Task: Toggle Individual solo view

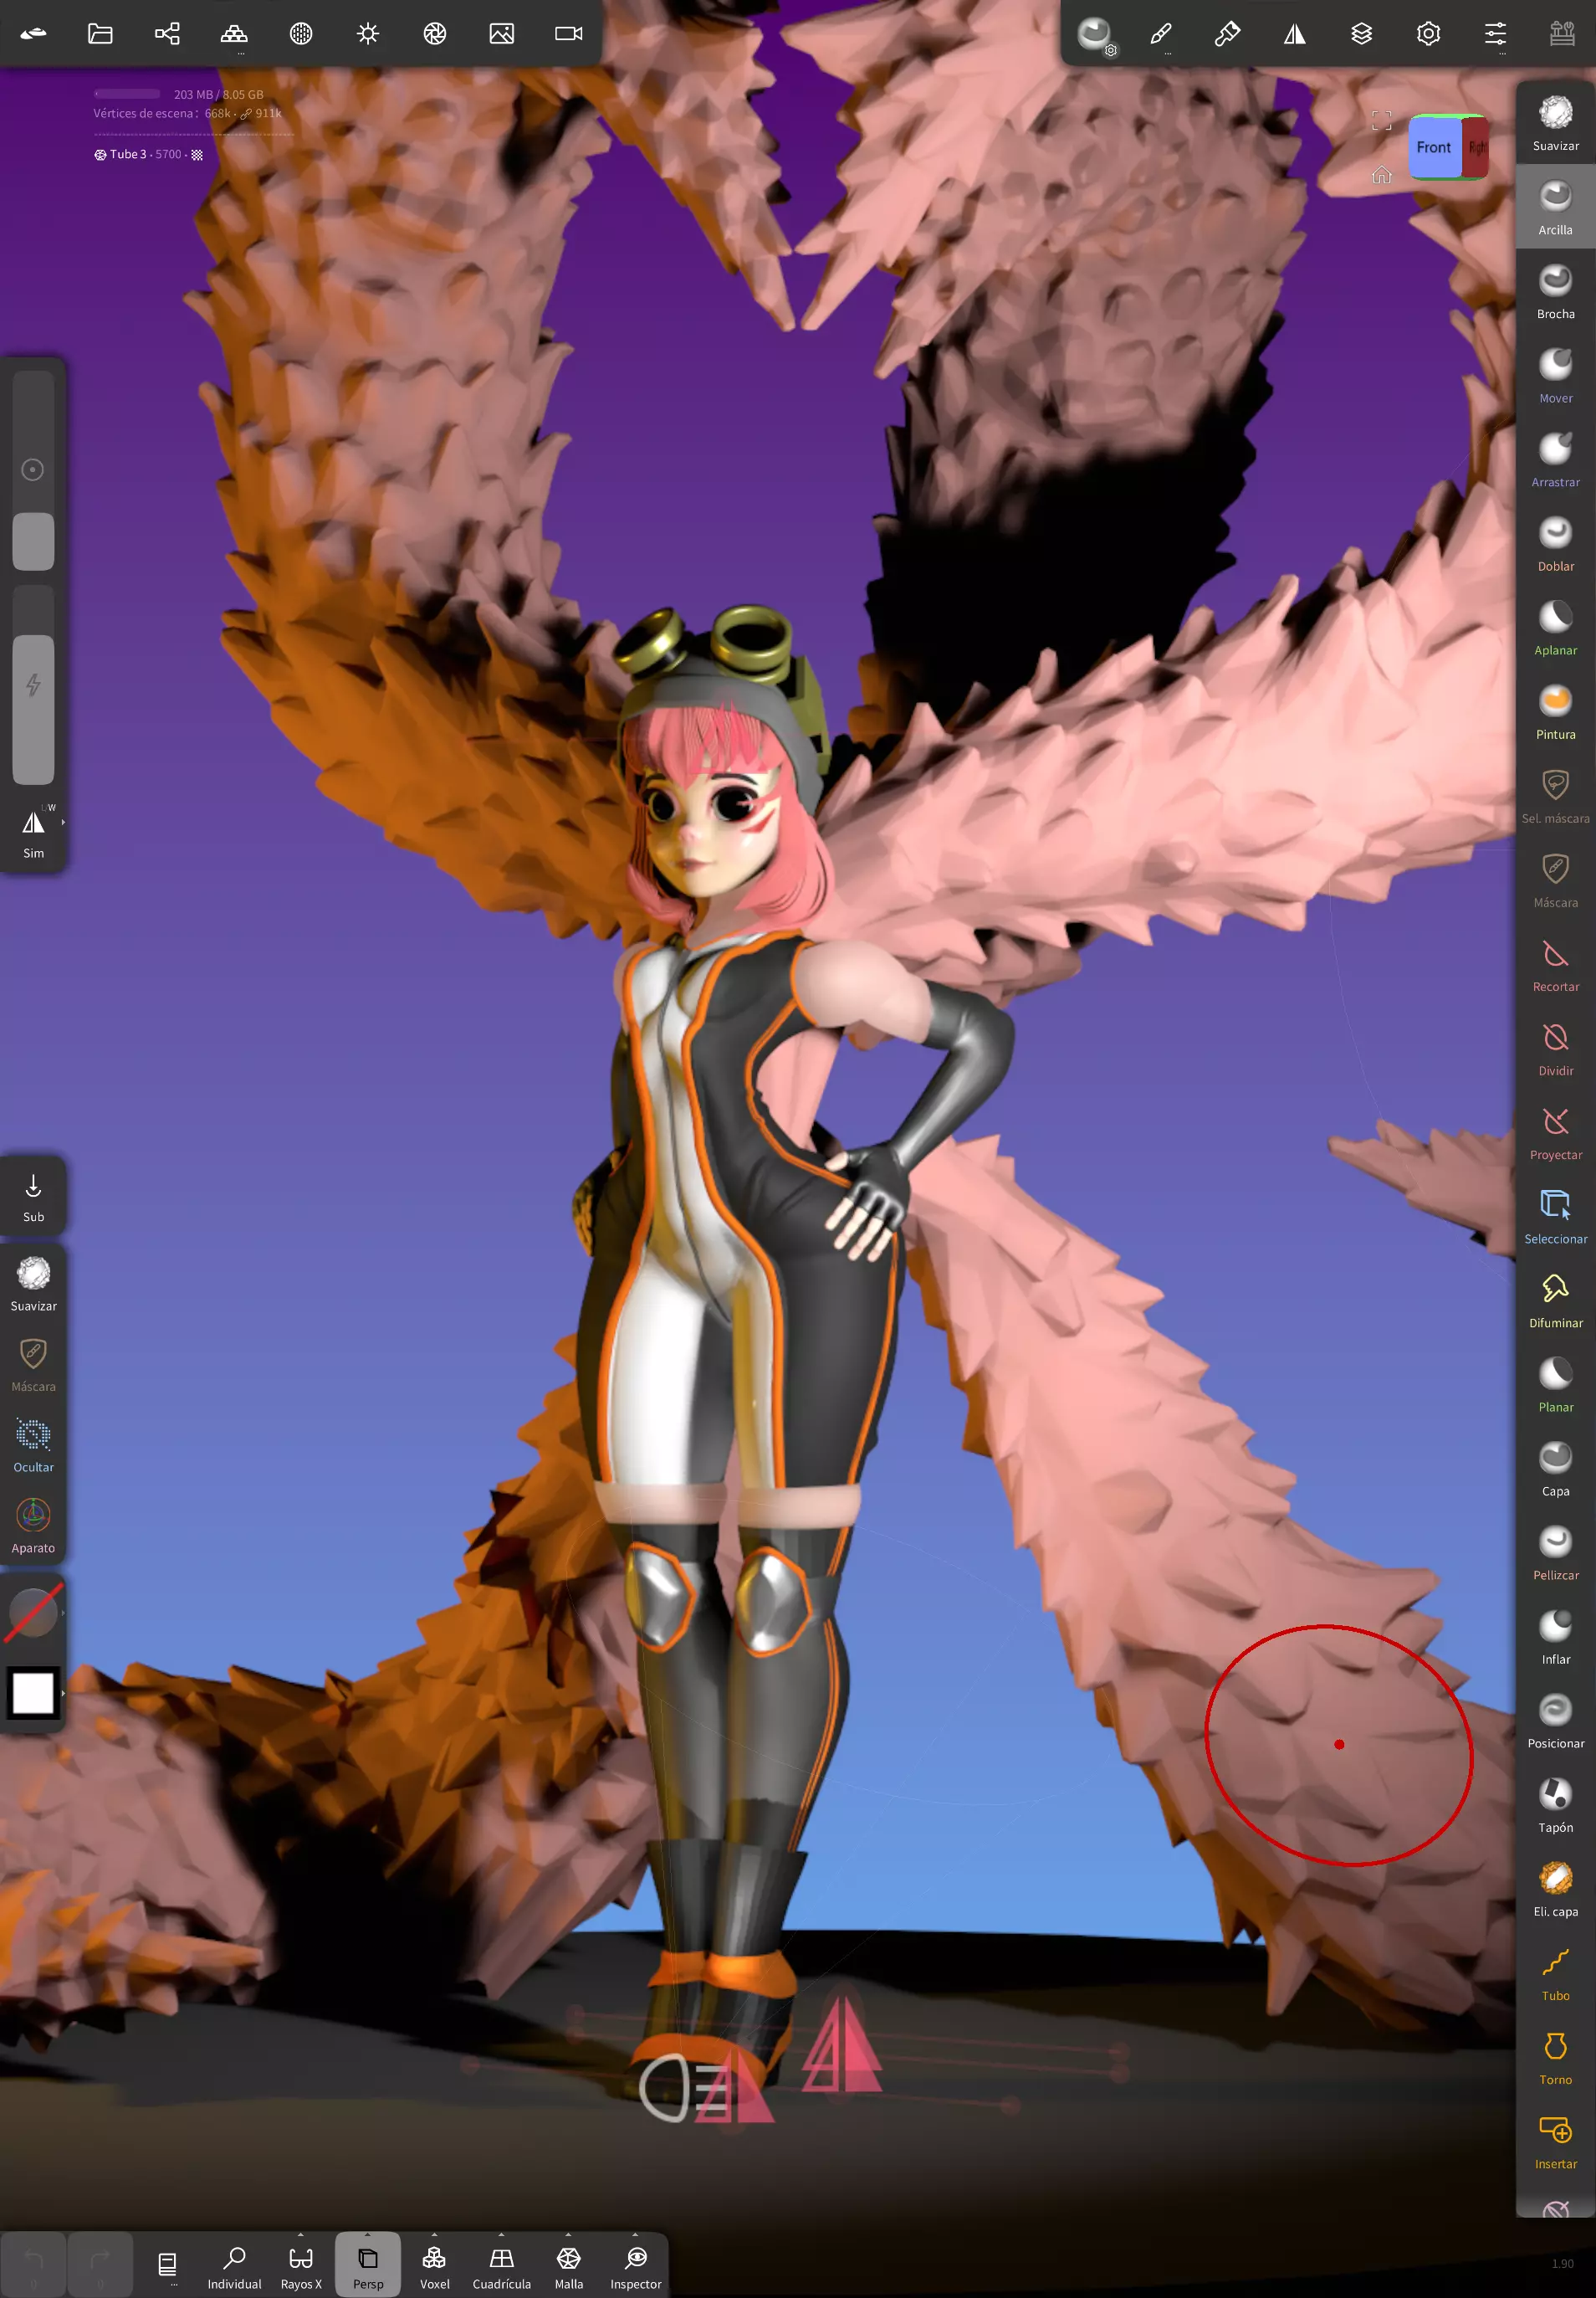Action: [x=234, y=2265]
